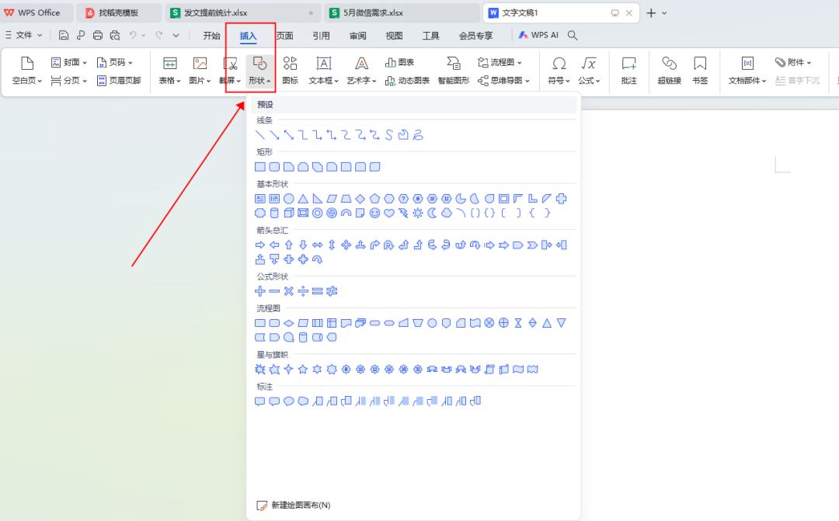The width and height of the screenshot is (839, 521).
Task: Open the 文本框 text box dropdown
Action: click(324, 71)
